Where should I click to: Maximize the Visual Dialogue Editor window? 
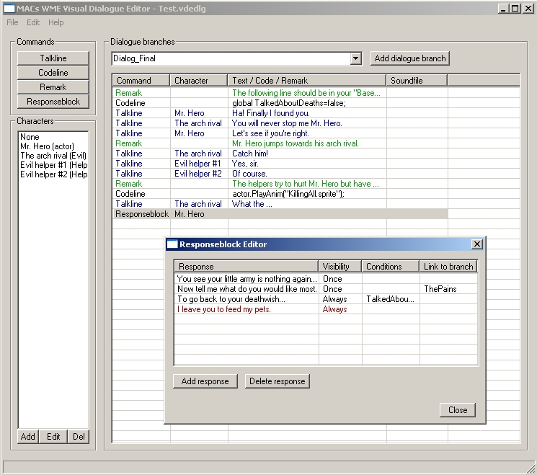[x=515, y=9]
